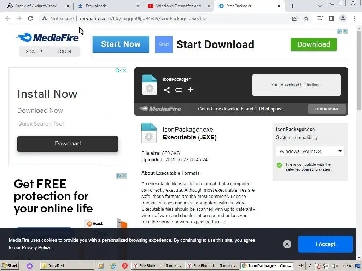The width and height of the screenshot is (362, 271).
Task: Open the media control icon in toolbar
Action: (320, 18)
